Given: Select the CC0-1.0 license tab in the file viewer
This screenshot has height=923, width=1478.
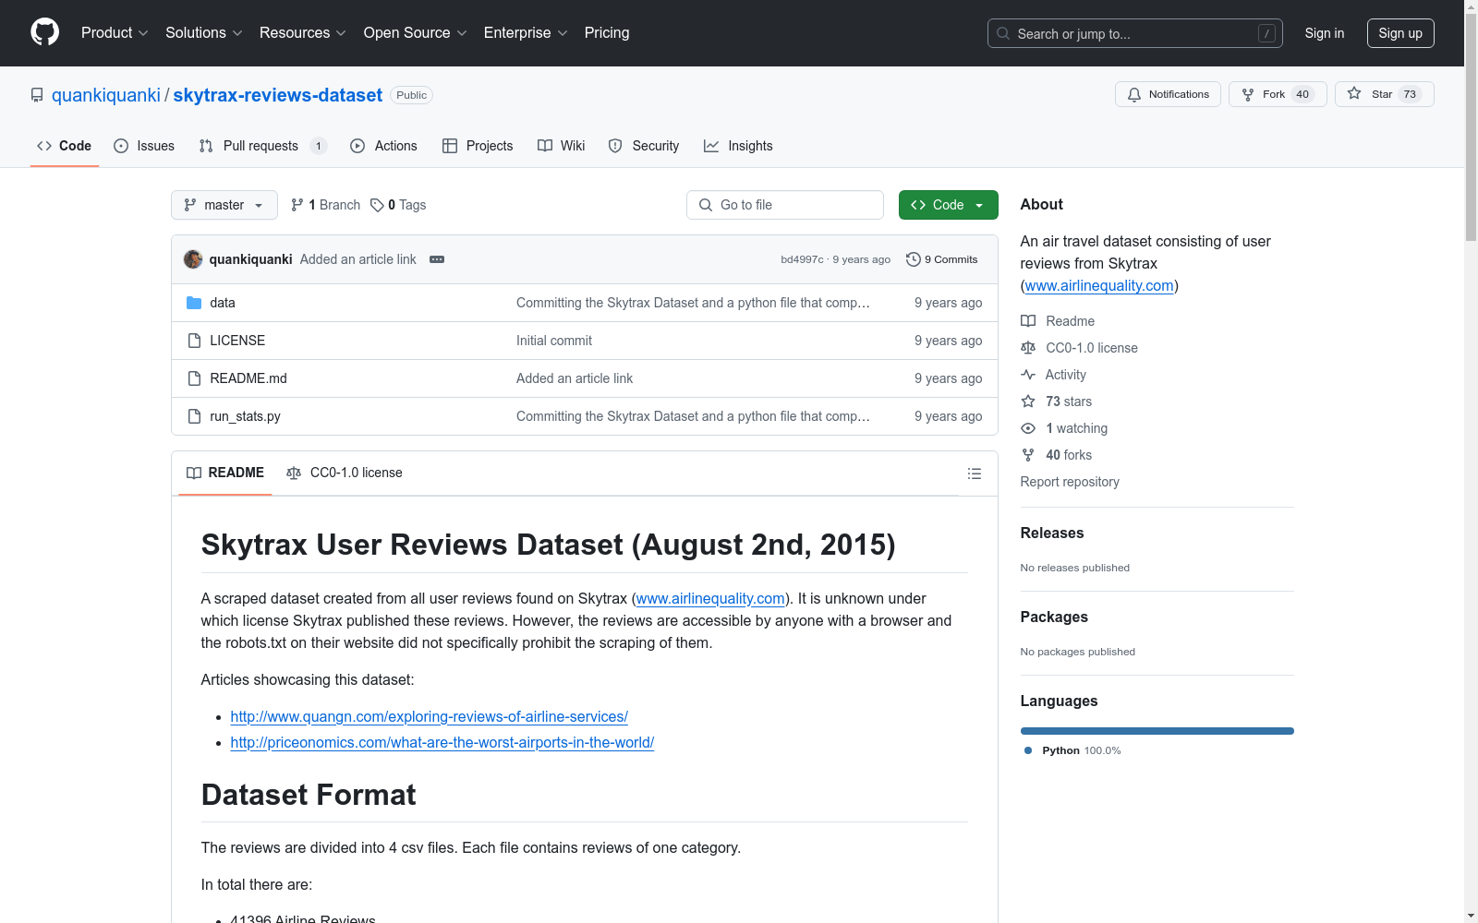Looking at the screenshot, I should pyautogui.click(x=345, y=473).
